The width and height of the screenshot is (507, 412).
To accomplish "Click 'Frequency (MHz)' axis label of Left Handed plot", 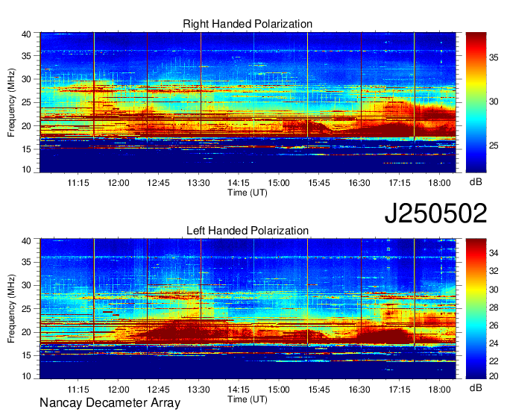I will click(x=11, y=309).
